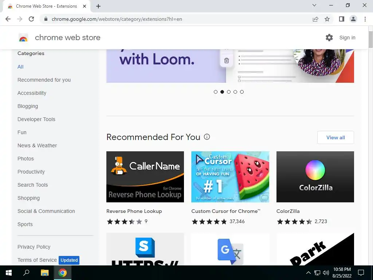Click the Loom promotional banner

click(x=230, y=66)
